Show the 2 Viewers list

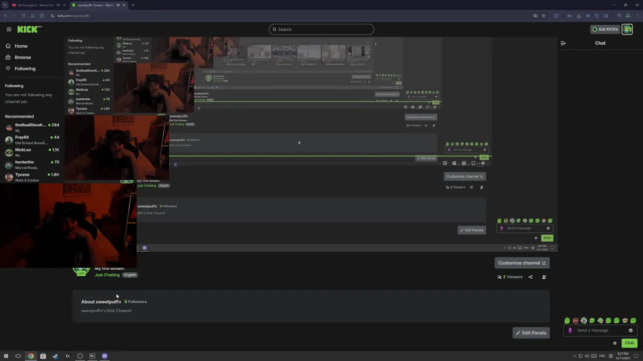coord(510,277)
